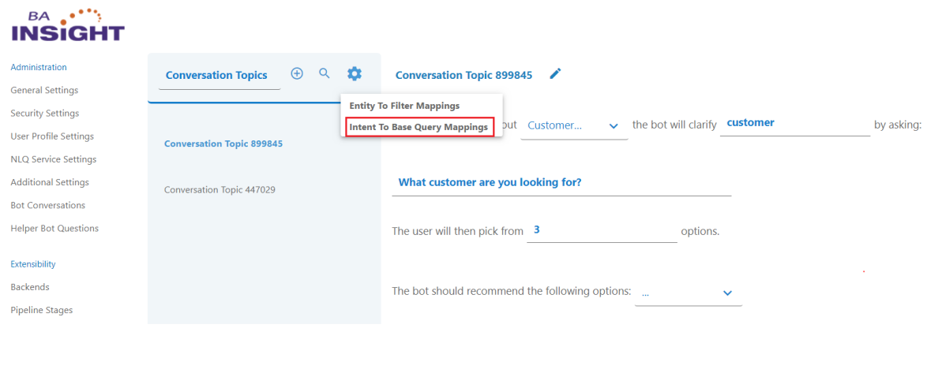Switch to the Conversation Topics tab
The height and width of the screenshot is (373, 927).
click(x=216, y=76)
